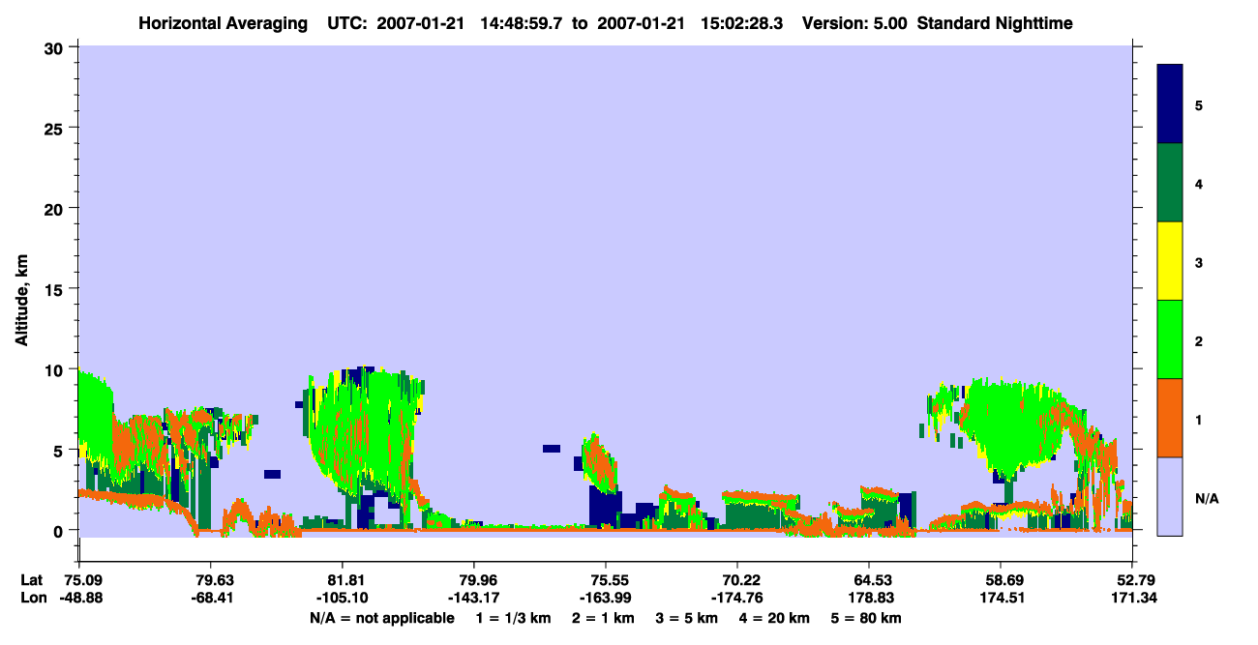Click the legend text '2 = 1 km'
The width and height of the screenshot is (1258, 645).
pyautogui.click(x=601, y=618)
